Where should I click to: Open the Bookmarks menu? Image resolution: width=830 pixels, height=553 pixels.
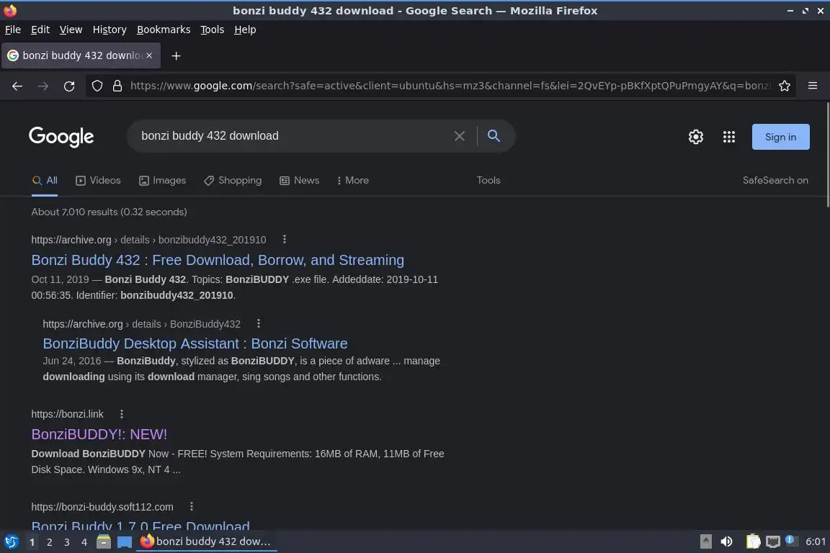coord(164,30)
